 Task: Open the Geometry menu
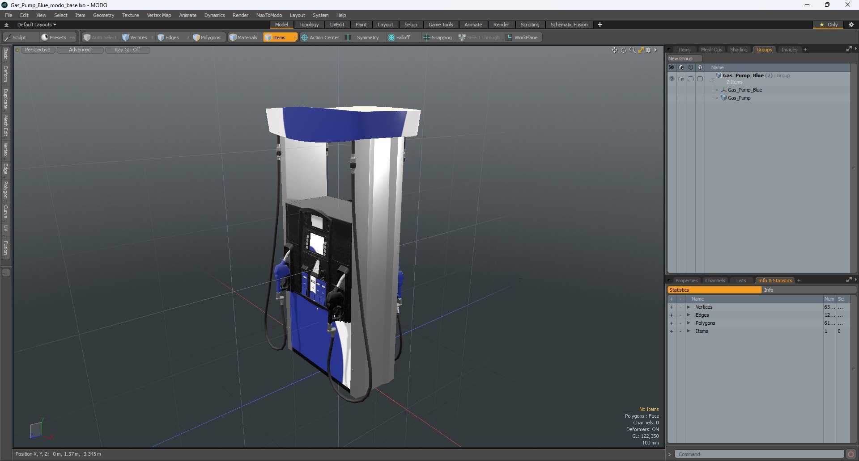(103, 15)
